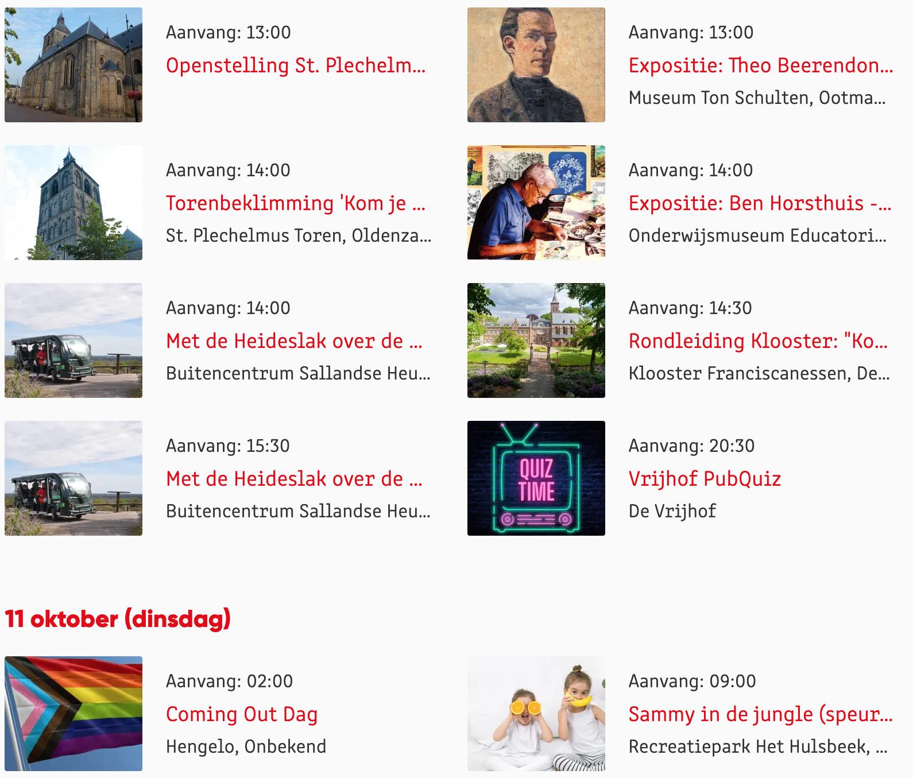Image resolution: width=913 pixels, height=778 pixels.
Task: Open the 15:30 Heideslak bus thumbnail
Action: pyautogui.click(x=73, y=478)
